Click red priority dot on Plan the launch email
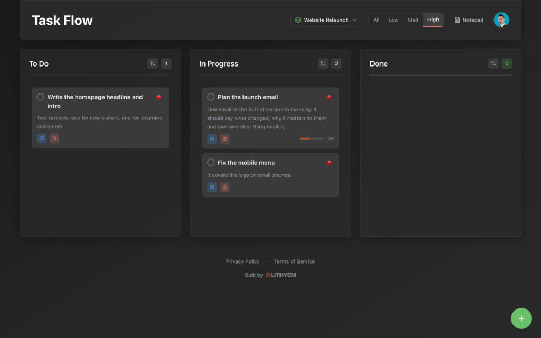Image resolution: width=541 pixels, height=338 pixels. [329, 97]
